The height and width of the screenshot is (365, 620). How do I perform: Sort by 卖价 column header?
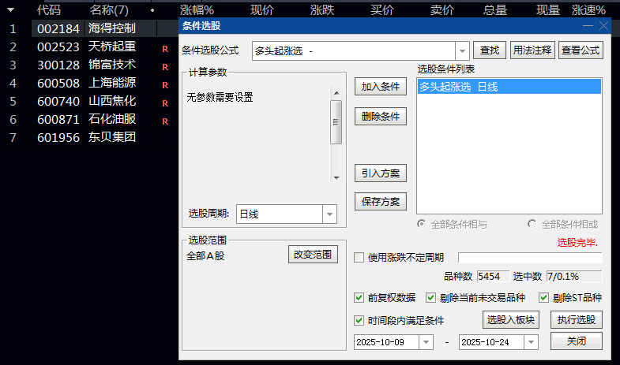[x=442, y=10]
